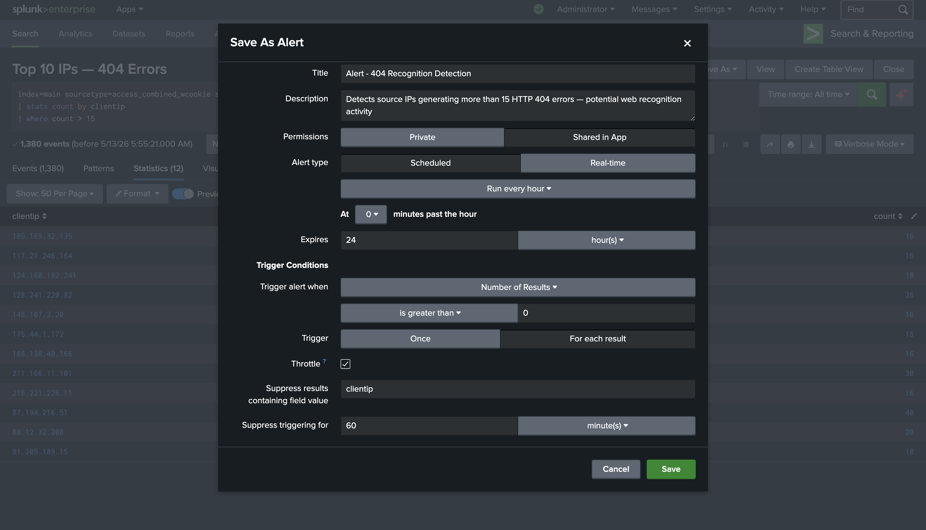Screen dimensions: 926x530
Task: Open the Number of Results dropdown
Action: [x=518, y=287]
